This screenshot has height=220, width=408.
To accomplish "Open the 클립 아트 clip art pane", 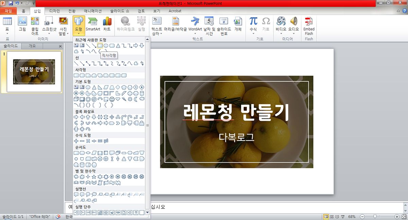I will tap(35, 26).
